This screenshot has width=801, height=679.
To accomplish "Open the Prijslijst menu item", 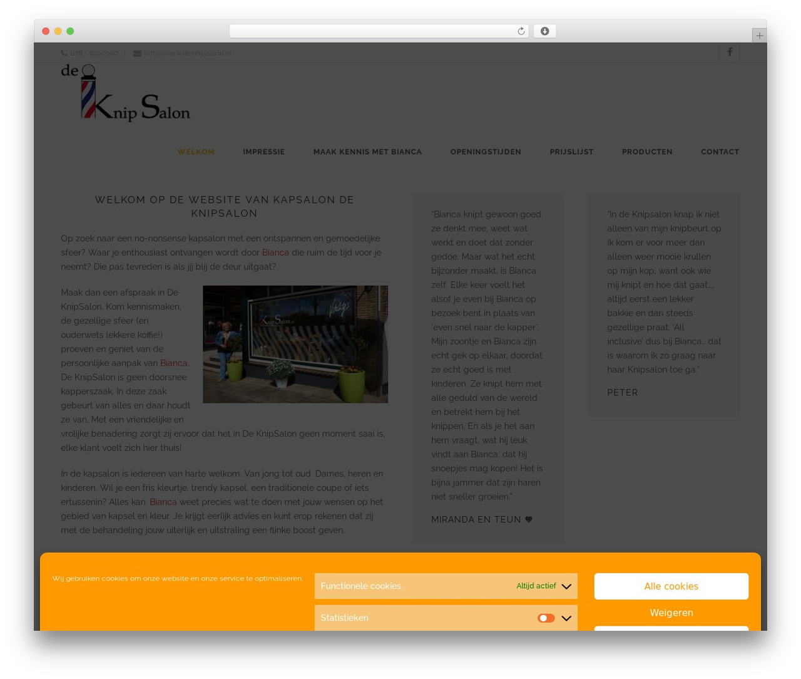I will pyautogui.click(x=571, y=152).
